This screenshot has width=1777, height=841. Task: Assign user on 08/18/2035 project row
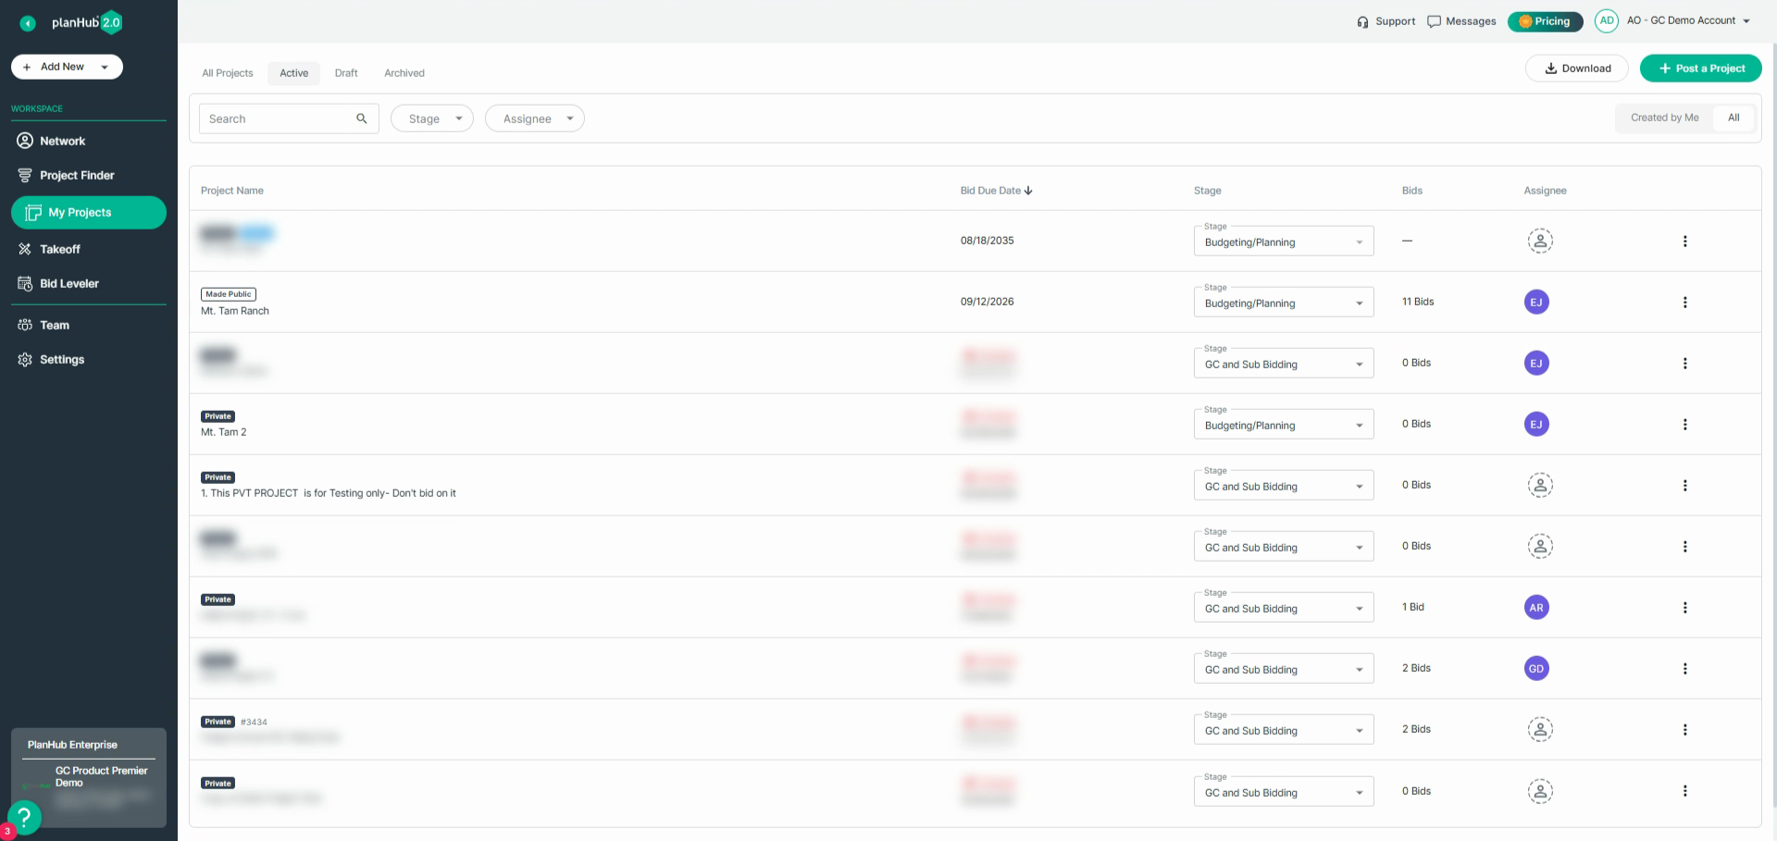(1540, 241)
